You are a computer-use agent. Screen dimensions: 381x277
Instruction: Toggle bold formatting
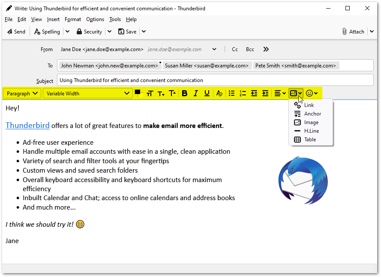pyautogui.click(x=184, y=94)
